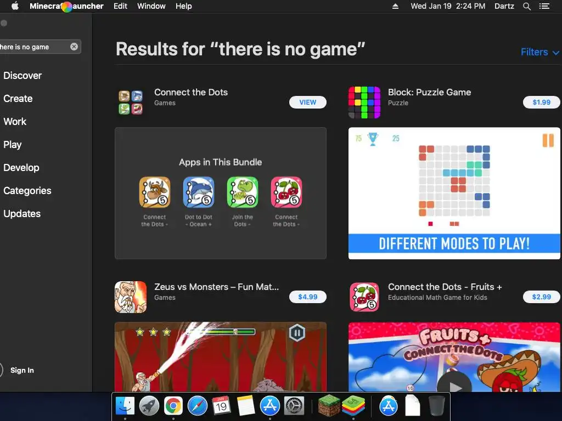Open the stacked colored blocks Dock app
The height and width of the screenshot is (421, 562).
pyautogui.click(x=353, y=406)
